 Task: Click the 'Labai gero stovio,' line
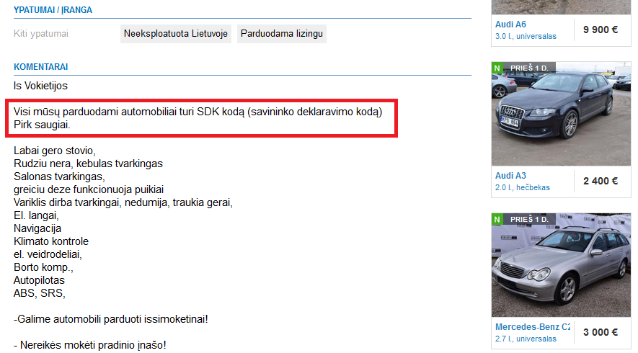(x=55, y=151)
